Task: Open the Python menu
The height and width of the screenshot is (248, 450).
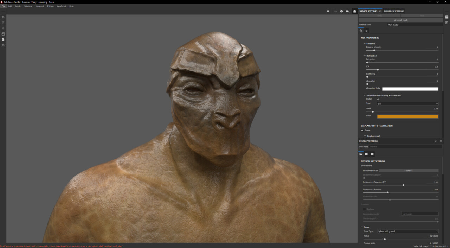Action: [x=51, y=6]
